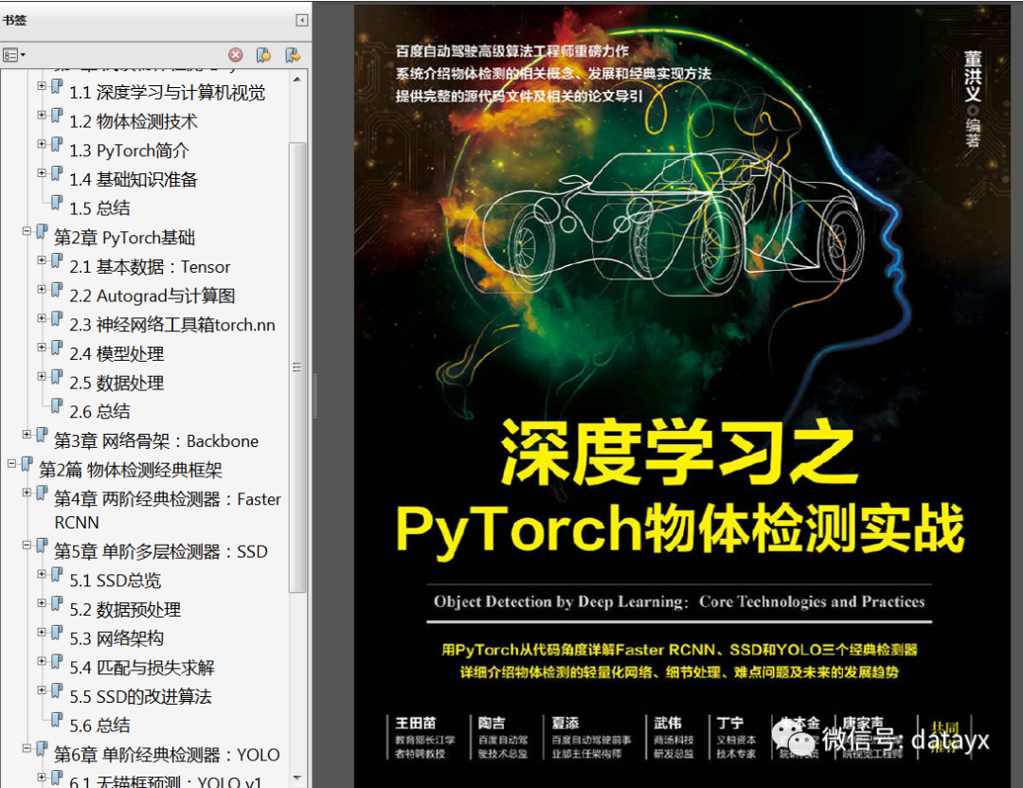
Task: Collapse the 第5章 单阶多层检测器：SSD chapter
Action: coord(27,545)
